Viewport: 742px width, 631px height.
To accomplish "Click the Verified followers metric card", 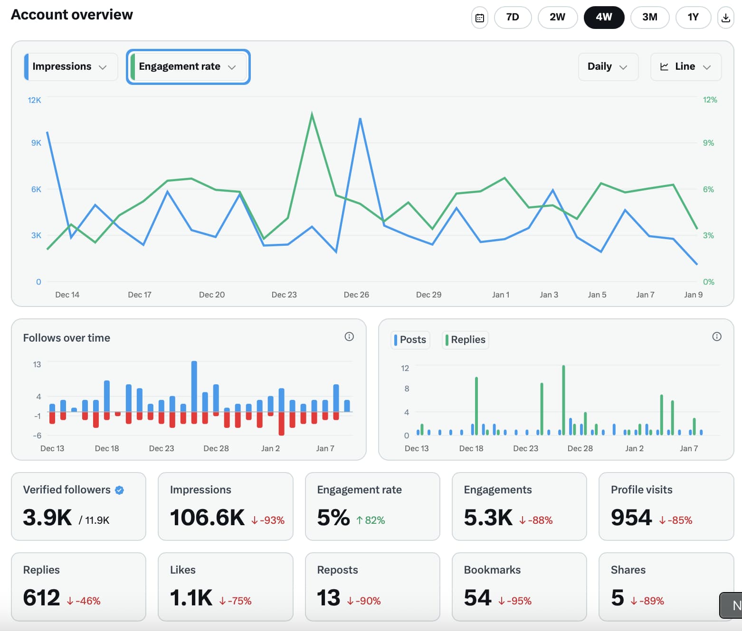I will tap(78, 506).
